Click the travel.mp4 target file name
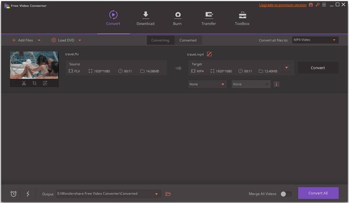 point(195,54)
